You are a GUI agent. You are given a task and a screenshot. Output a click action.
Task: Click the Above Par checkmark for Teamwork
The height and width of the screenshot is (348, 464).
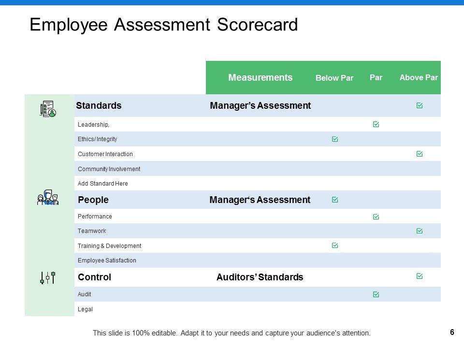(420, 231)
